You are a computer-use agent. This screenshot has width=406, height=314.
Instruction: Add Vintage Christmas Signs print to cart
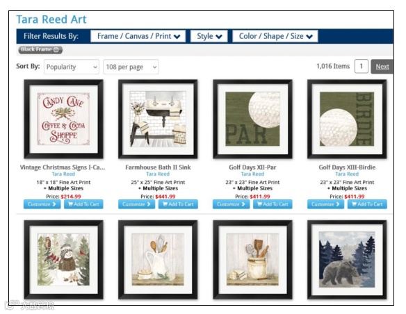click(x=83, y=204)
